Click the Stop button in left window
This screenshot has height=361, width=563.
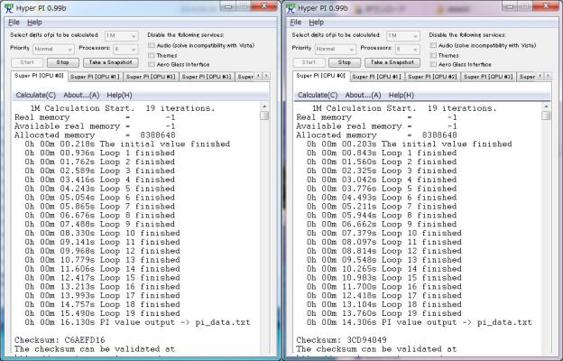63,62
